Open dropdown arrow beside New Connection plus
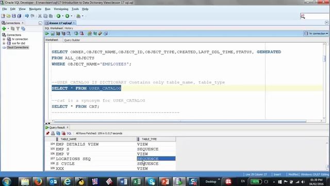The image size is (330, 186). coord(8,29)
